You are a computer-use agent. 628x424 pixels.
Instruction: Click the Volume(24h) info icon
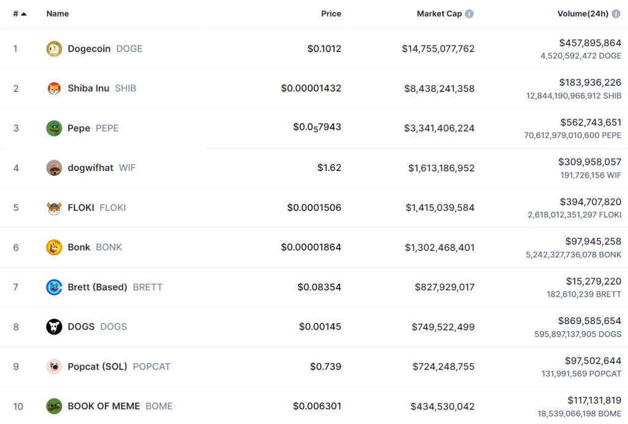(x=616, y=13)
